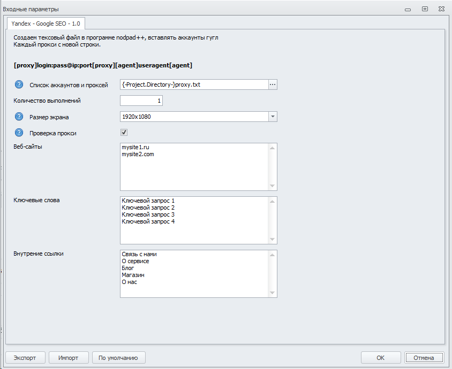Click the Магазин line in internal links
452x369 pixels.
pyautogui.click(x=133, y=275)
